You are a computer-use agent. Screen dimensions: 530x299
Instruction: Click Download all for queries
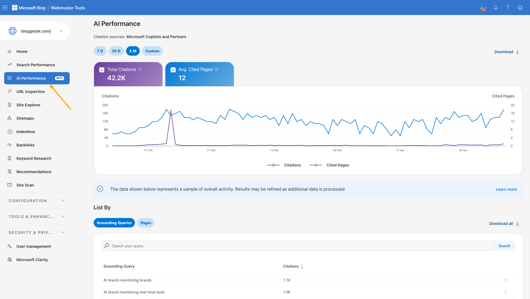[504, 224]
